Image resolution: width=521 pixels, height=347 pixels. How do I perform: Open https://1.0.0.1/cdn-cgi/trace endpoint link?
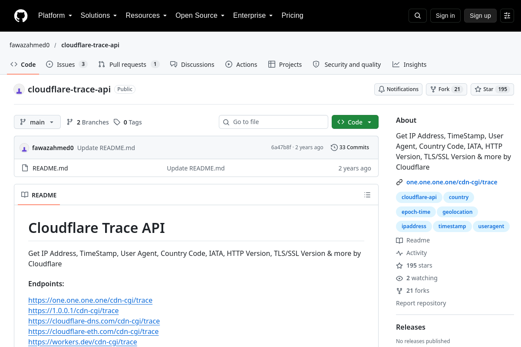(x=73, y=311)
